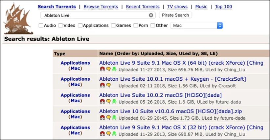The height and width of the screenshot is (140, 270).
Task: Open the Top 100 page
Action: click(x=223, y=7)
